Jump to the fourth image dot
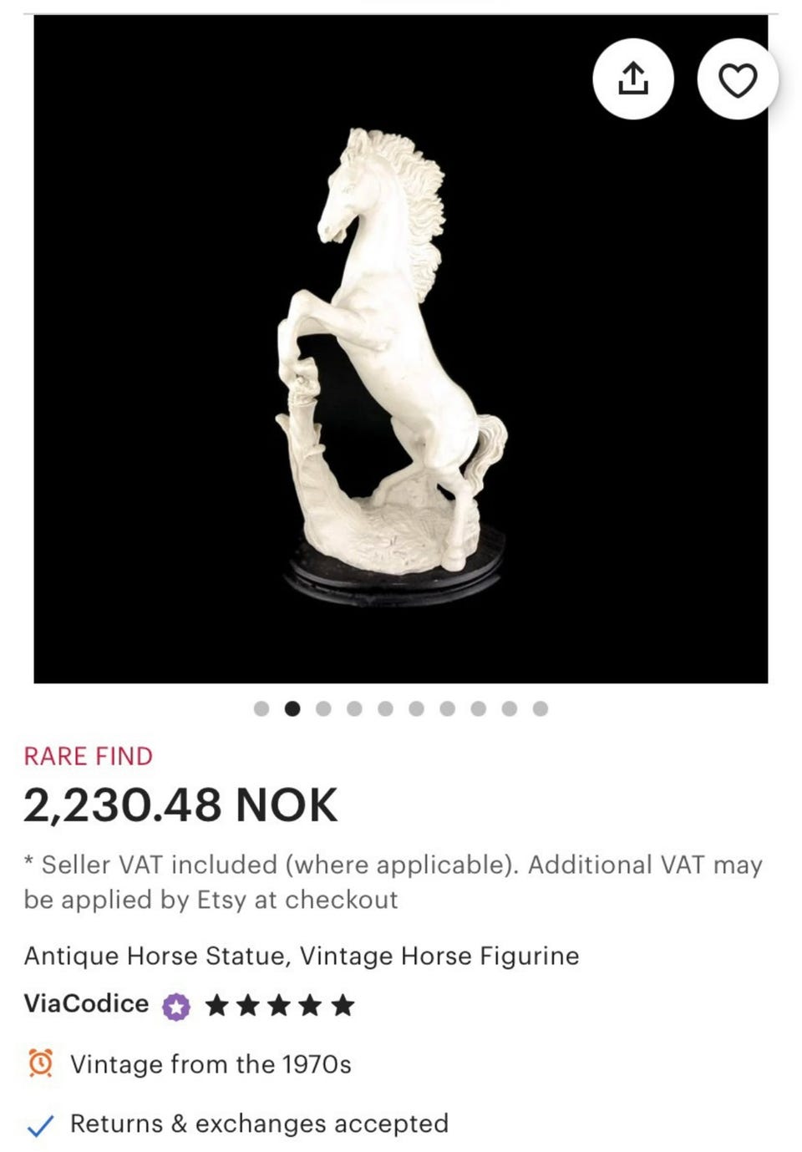Image resolution: width=802 pixels, height=1152 pixels. 354,708
